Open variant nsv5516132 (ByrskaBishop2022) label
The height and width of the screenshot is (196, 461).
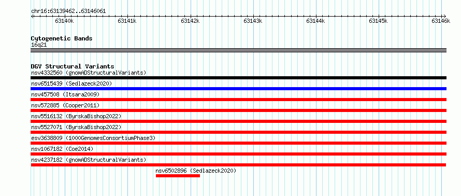(76, 116)
